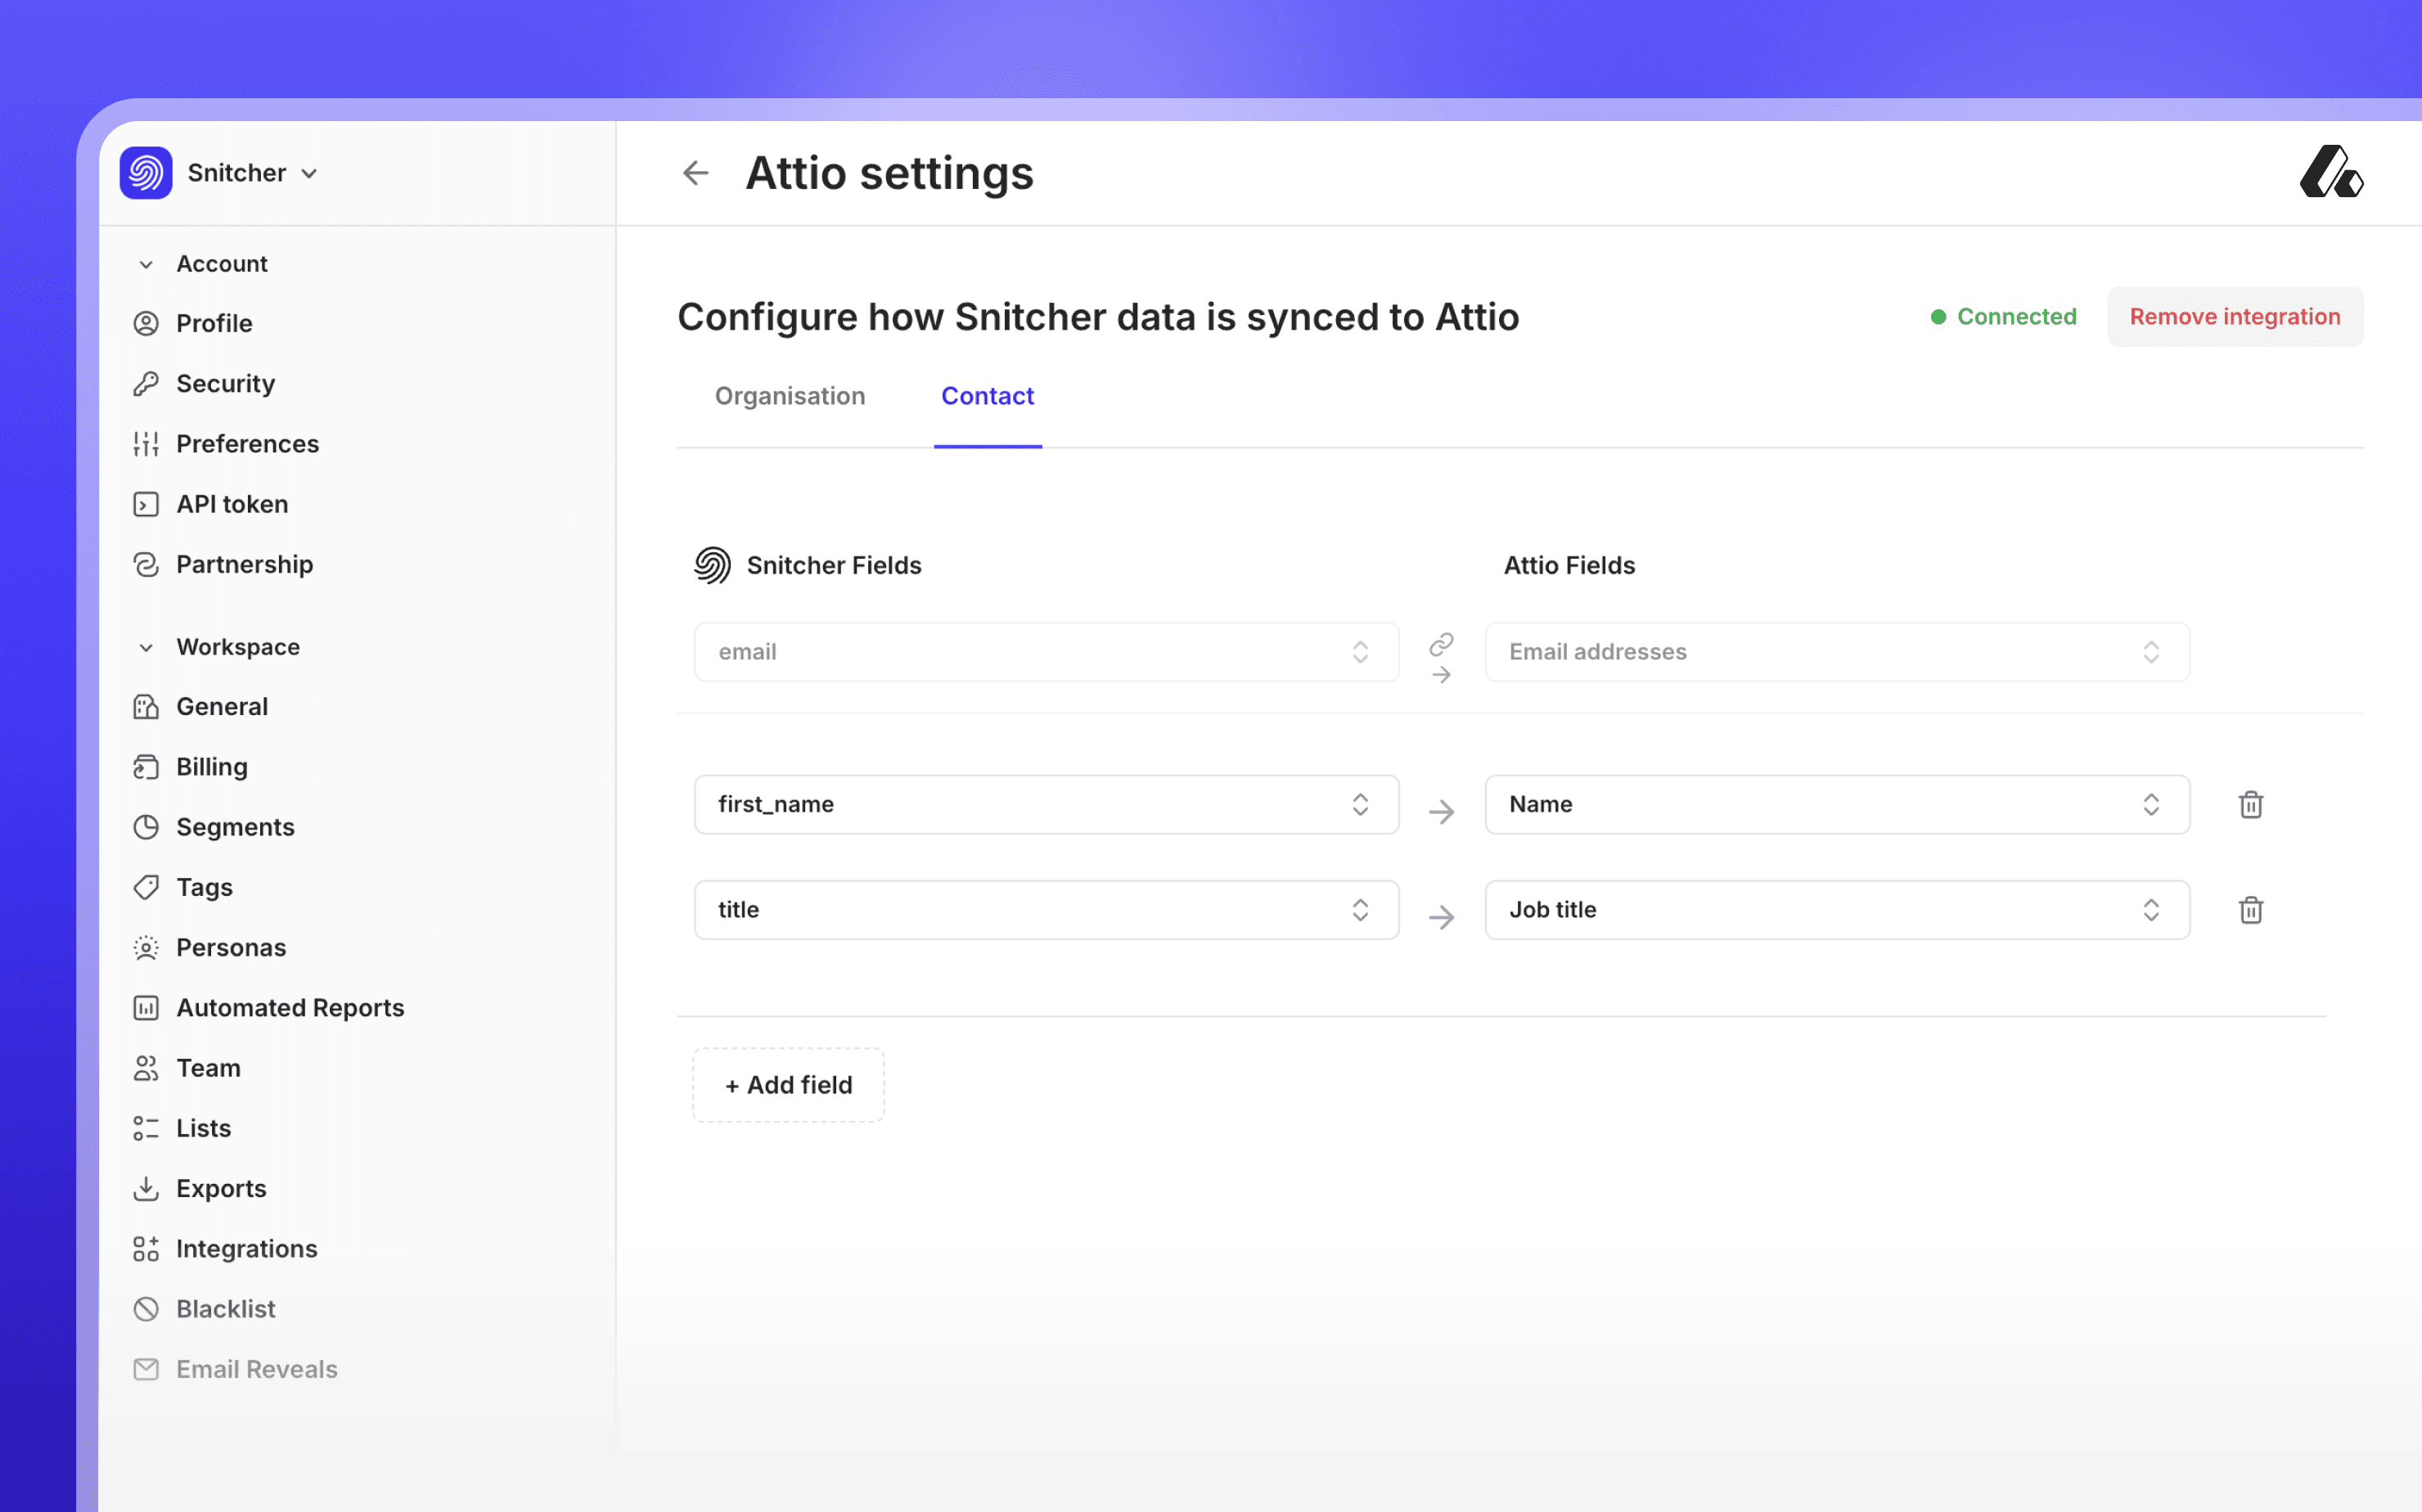Open Integrations via its grid-plus icon
This screenshot has height=1512, width=2422.
point(146,1249)
